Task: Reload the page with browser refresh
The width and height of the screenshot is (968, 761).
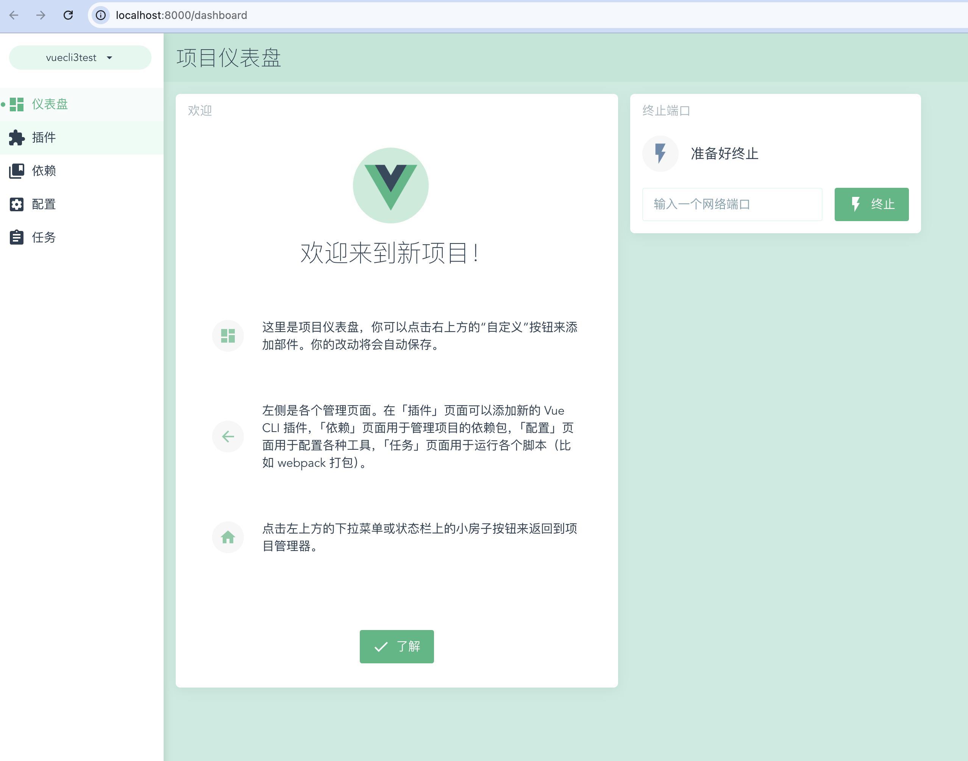Action: pyautogui.click(x=68, y=15)
